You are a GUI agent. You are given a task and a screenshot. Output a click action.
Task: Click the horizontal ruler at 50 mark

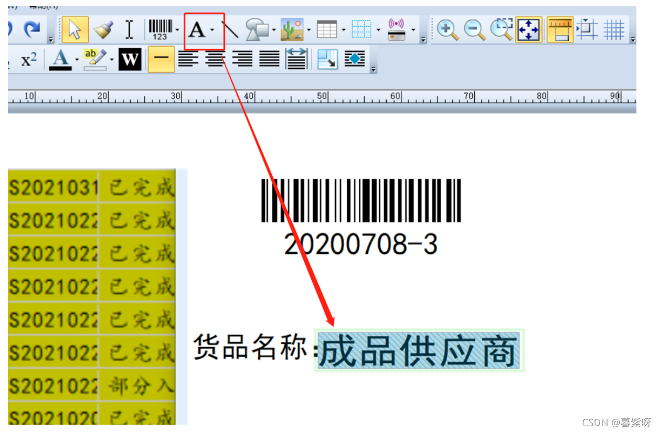[322, 96]
